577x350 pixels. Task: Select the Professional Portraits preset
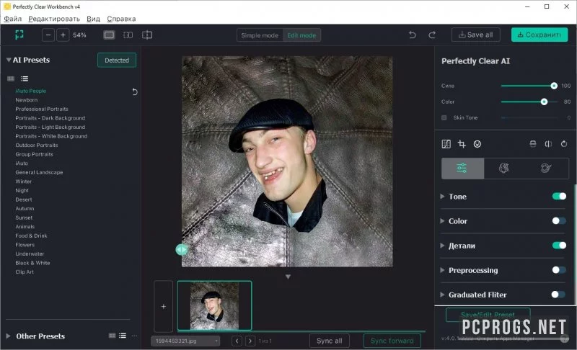point(42,109)
